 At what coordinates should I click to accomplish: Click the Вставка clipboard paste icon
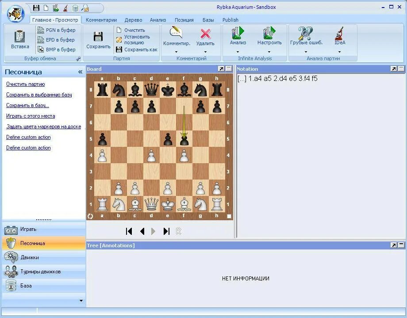coord(20,36)
